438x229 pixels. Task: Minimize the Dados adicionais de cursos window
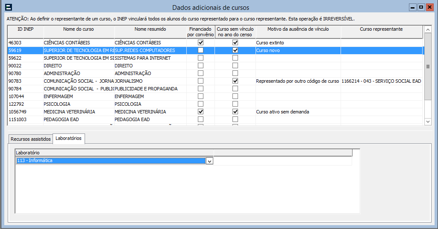pos(412,7)
